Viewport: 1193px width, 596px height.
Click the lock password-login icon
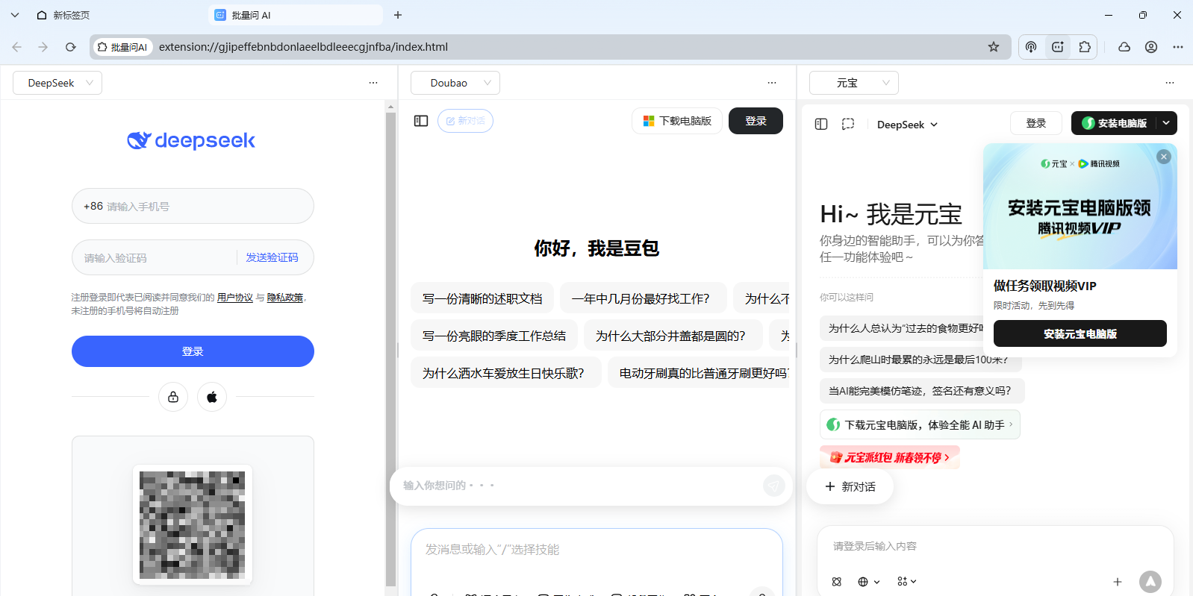[173, 397]
